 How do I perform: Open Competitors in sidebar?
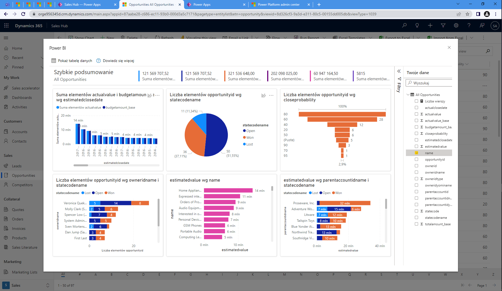click(x=22, y=185)
